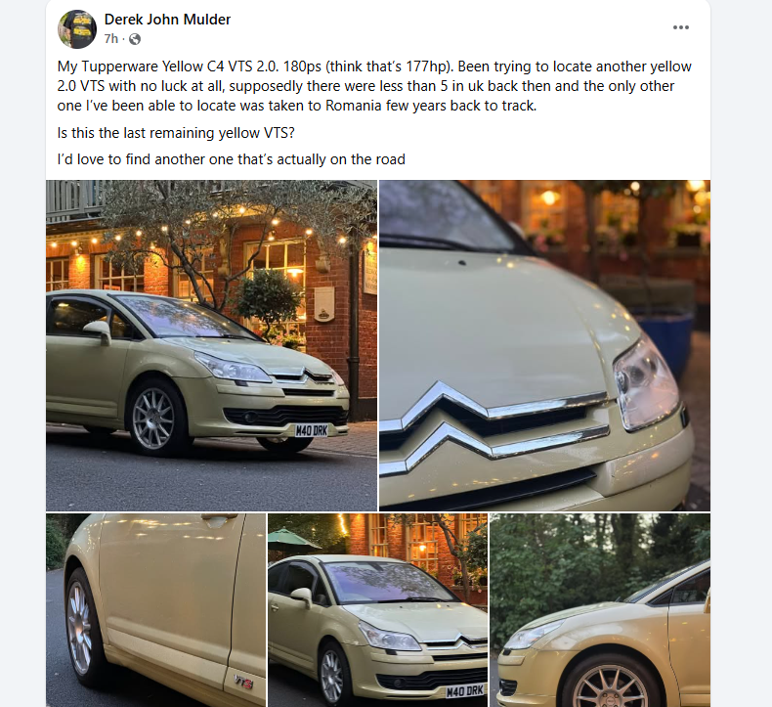Click the front alloy wheel in top-left photo
772x707 pixels.
click(x=153, y=419)
